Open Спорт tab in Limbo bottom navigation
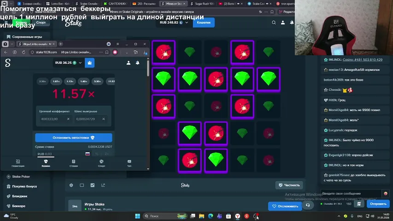The image size is (393, 221). pyautogui.click(x=101, y=163)
